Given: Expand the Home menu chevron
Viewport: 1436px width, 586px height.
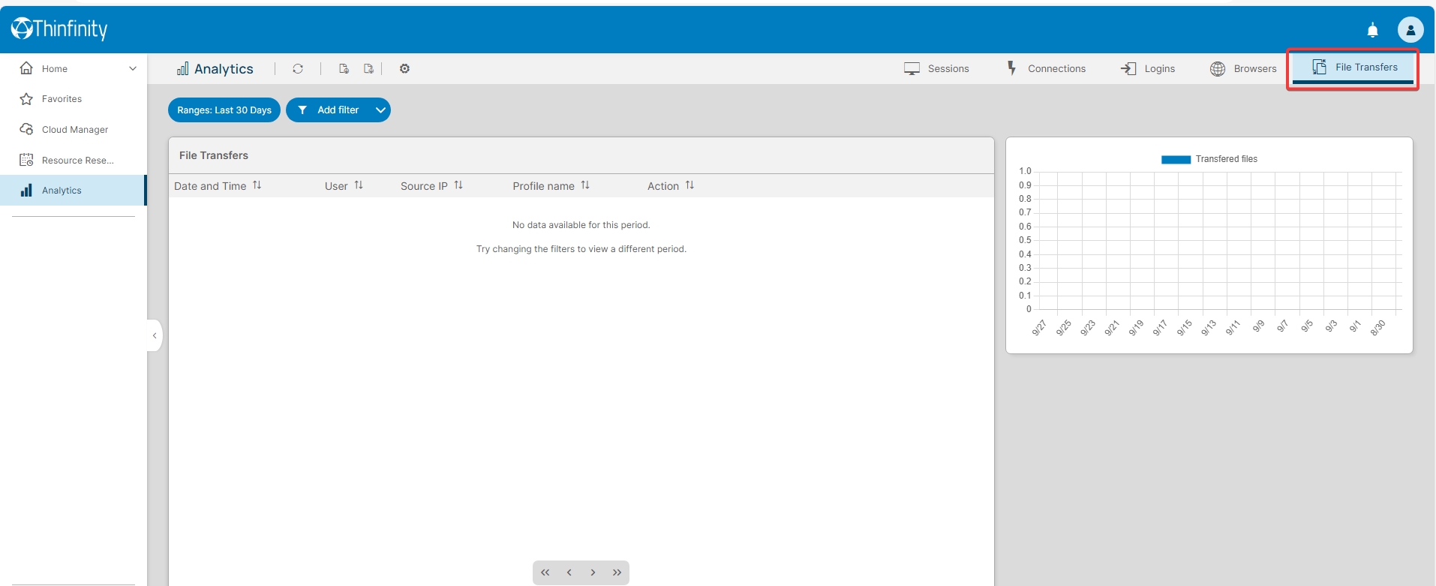Looking at the screenshot, I should (133, 68).
